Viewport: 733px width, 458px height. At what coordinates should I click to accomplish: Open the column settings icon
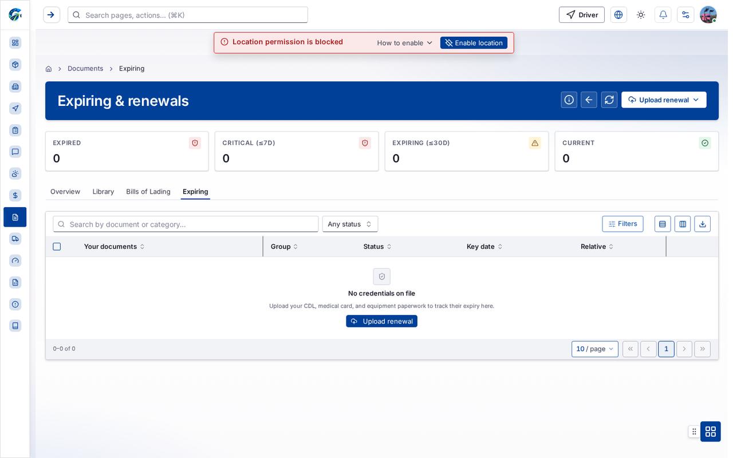coord(683,224)
